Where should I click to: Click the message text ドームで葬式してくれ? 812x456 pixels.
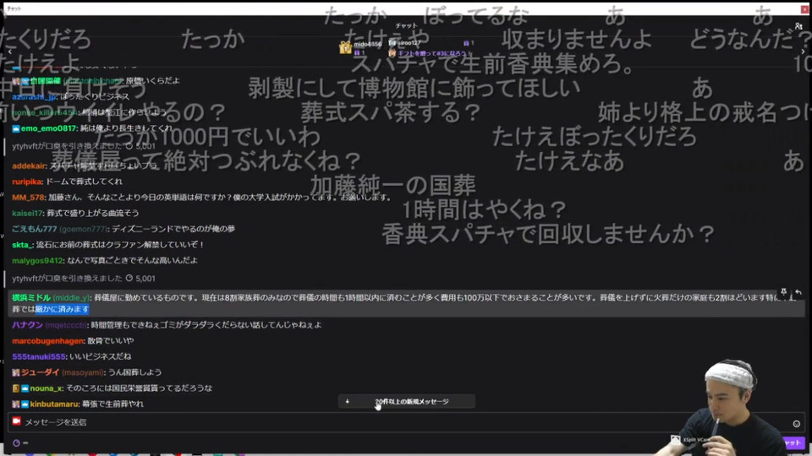point(84,182)
